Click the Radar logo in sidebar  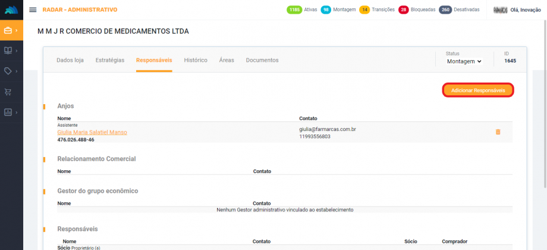coord(11,10)
